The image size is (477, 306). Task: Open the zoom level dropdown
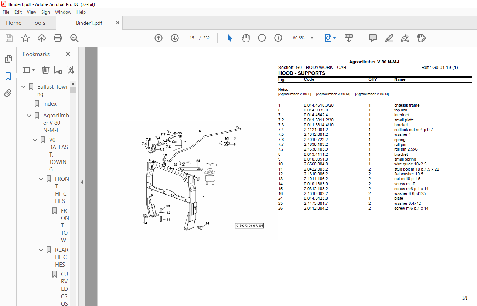(x=312, y=38)
